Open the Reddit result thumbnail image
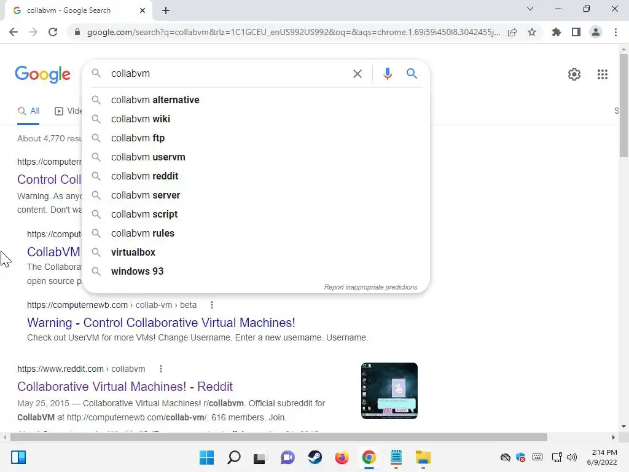The width and height of the screenshot is (629, 472). click(x=389, y=391)
